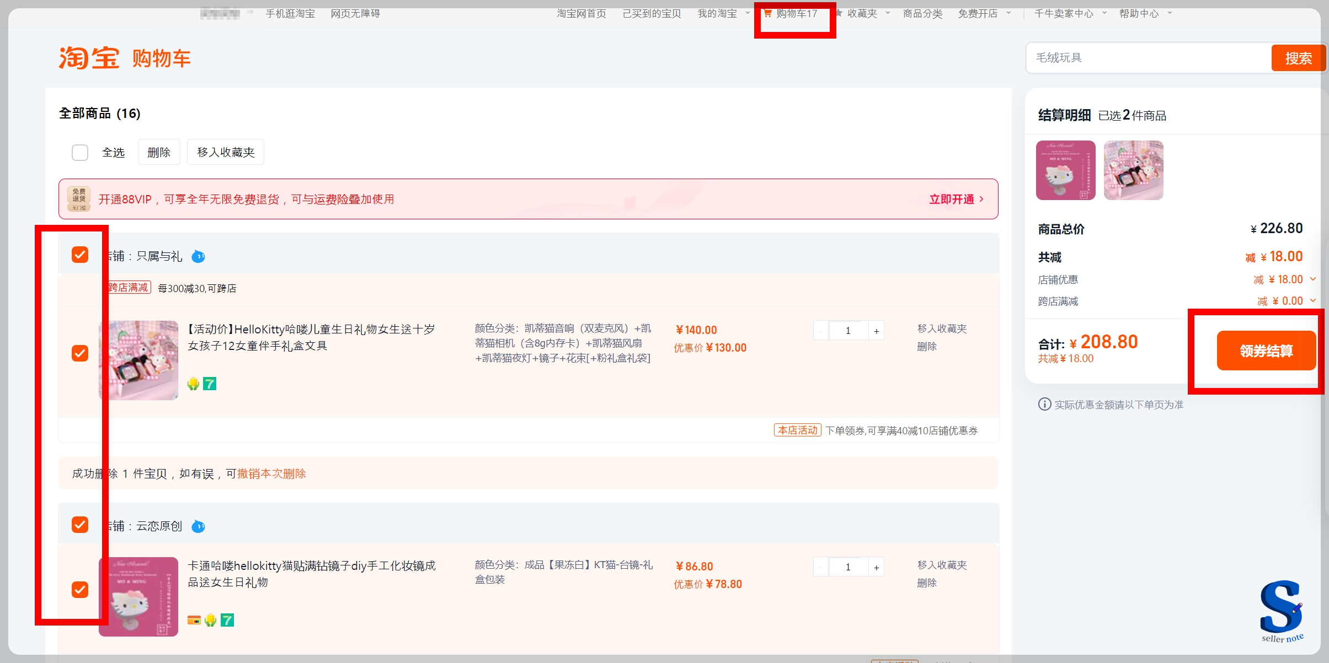Click Wangwang chat icon for 云恋原创 shop
Image resolution: width=1329 pixels, height=663 pixels.
[x=198, y=526]
